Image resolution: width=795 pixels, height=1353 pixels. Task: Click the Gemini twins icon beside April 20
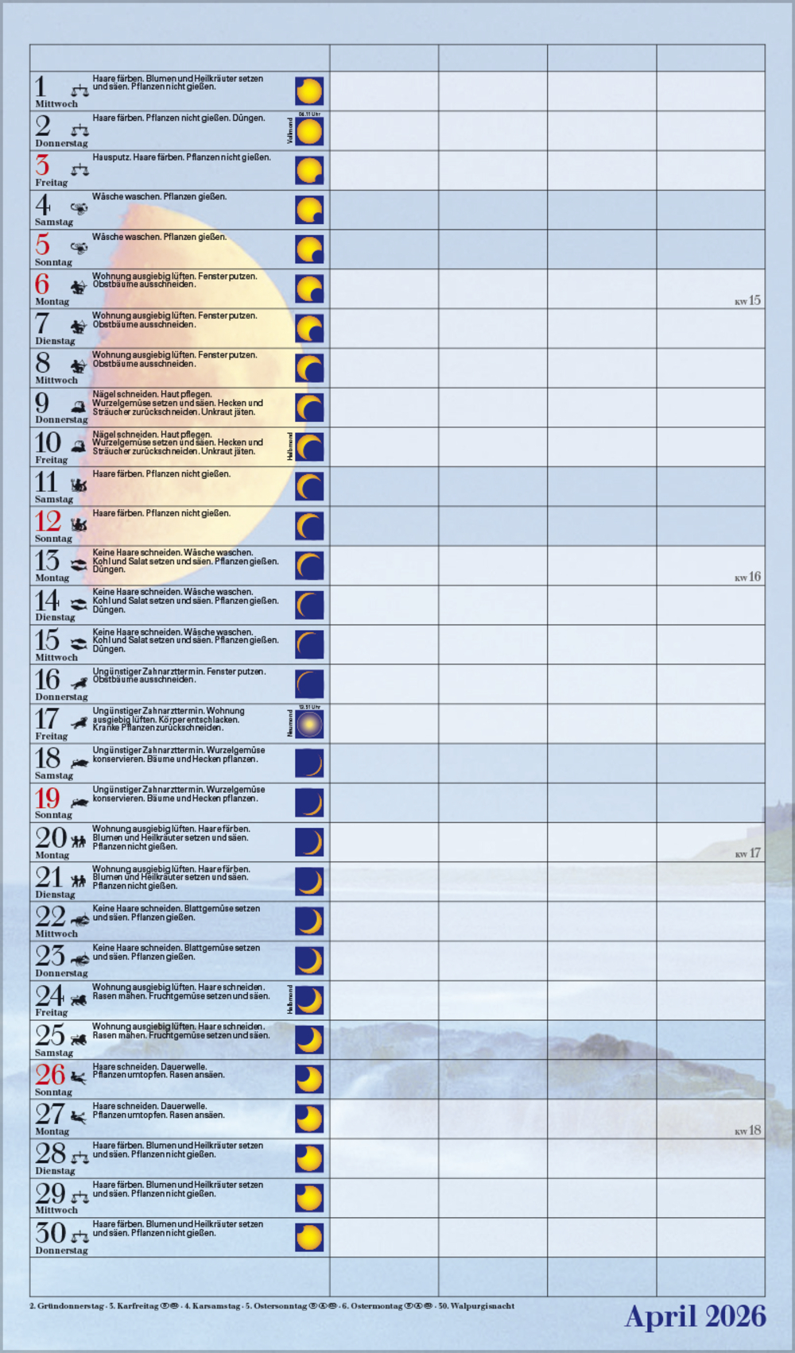coord(79,841)
